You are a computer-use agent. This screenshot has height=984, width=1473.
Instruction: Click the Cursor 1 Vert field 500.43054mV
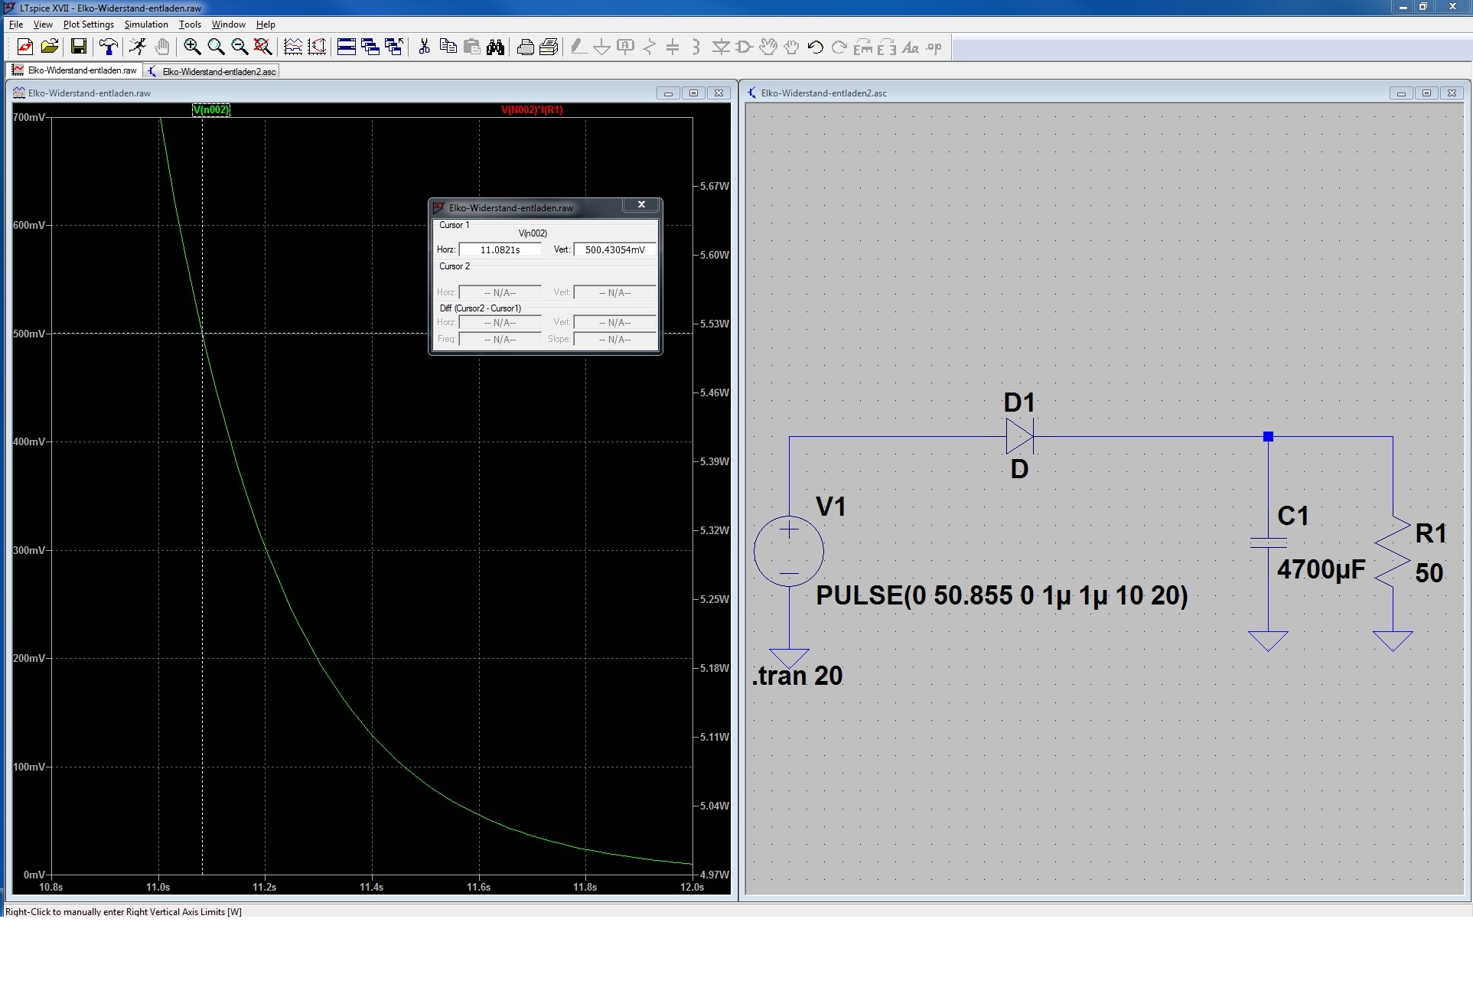615,249
